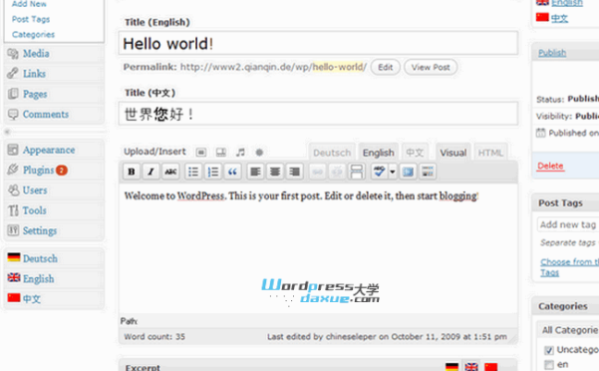Show kitchen sink toolbar row
This screenshot has width=599, height=371.
428,172
